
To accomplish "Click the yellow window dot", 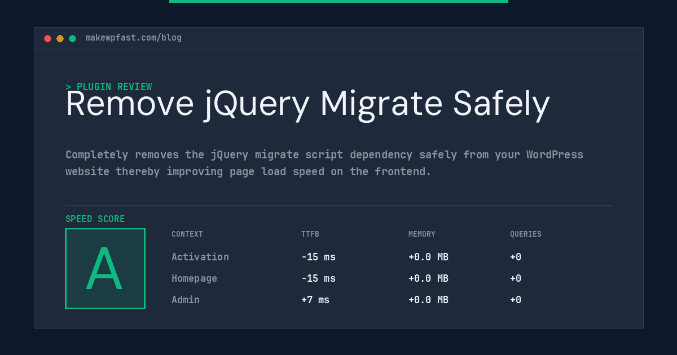I will (x=60, y=38).
